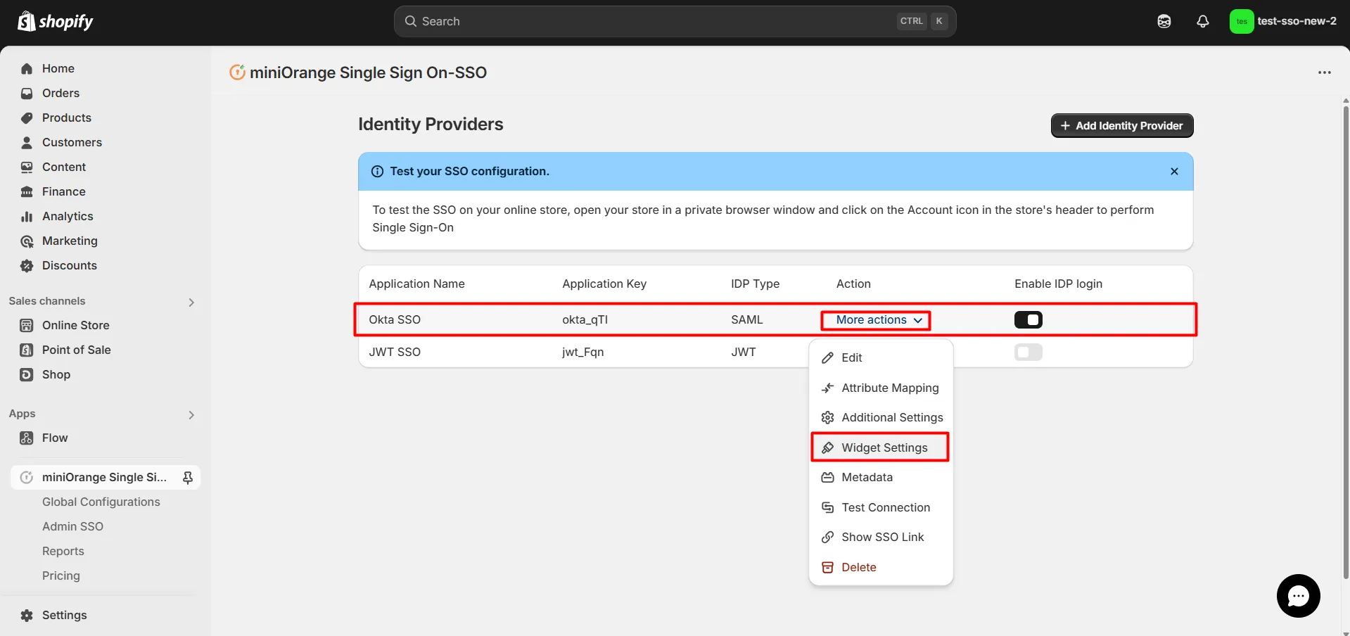Click the Search input field
This screenshot has width=1350, height=636.
click(x=675, y=21)
